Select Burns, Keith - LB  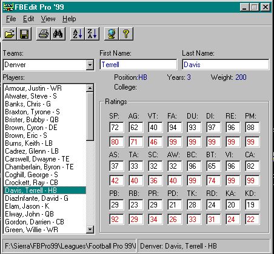[x=45, y=143]
